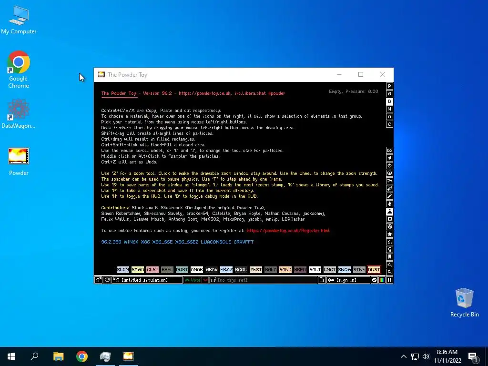
Task: Select the SALT element
Action: point(315,270)
